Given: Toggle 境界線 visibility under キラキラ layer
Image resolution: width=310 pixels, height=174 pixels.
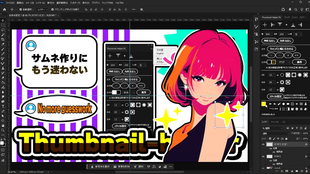Looking at the screenshot, I should pyautogui.click(x=274, y=164).
